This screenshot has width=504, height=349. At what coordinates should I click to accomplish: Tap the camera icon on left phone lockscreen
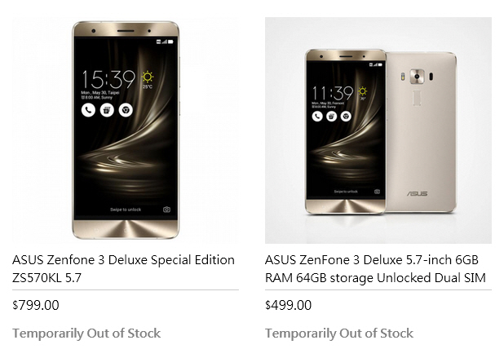166,210
